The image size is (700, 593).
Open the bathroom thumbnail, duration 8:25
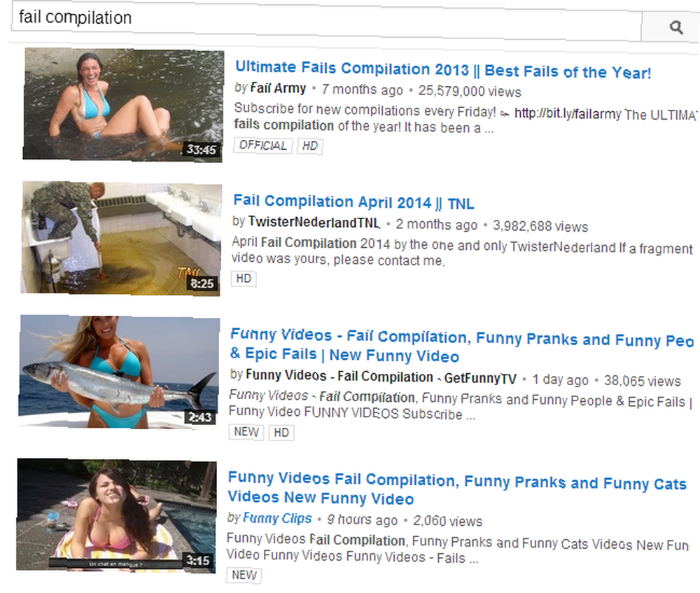point(121,239)
